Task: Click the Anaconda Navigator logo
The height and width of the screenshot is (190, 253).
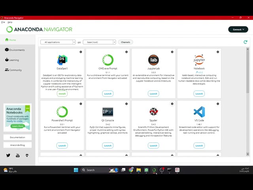Action: [39, 29]
